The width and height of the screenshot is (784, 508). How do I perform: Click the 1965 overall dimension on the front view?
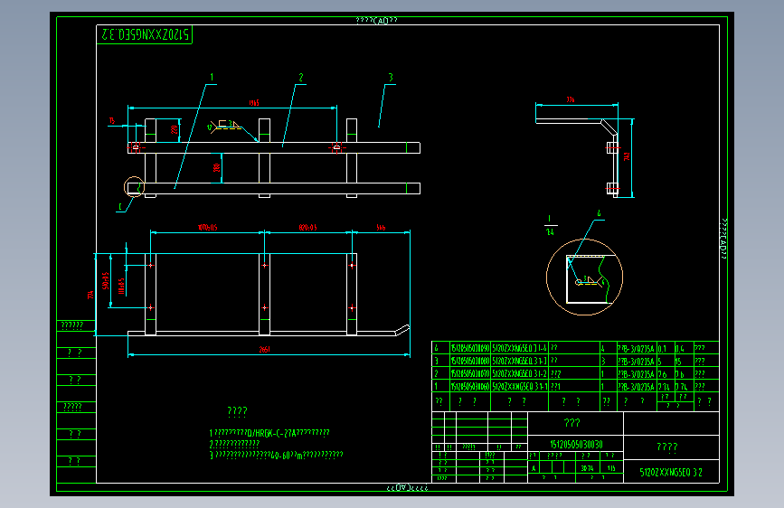coord(254,103)
